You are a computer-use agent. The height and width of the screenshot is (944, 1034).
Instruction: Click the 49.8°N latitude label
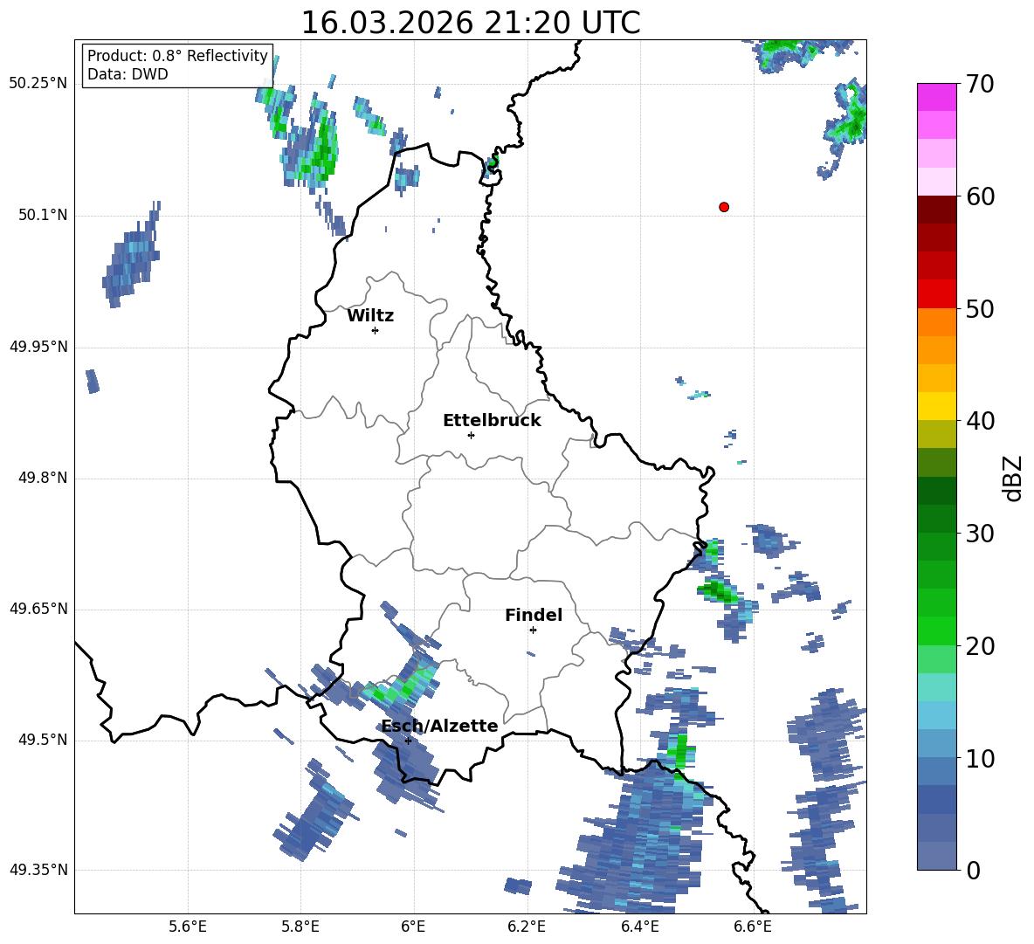click(x=43, y=478)
